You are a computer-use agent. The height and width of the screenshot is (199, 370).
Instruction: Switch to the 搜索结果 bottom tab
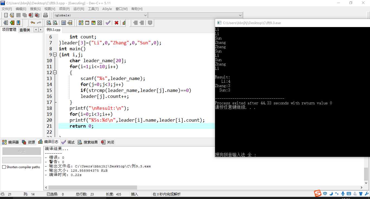click(x=88, y=142)
